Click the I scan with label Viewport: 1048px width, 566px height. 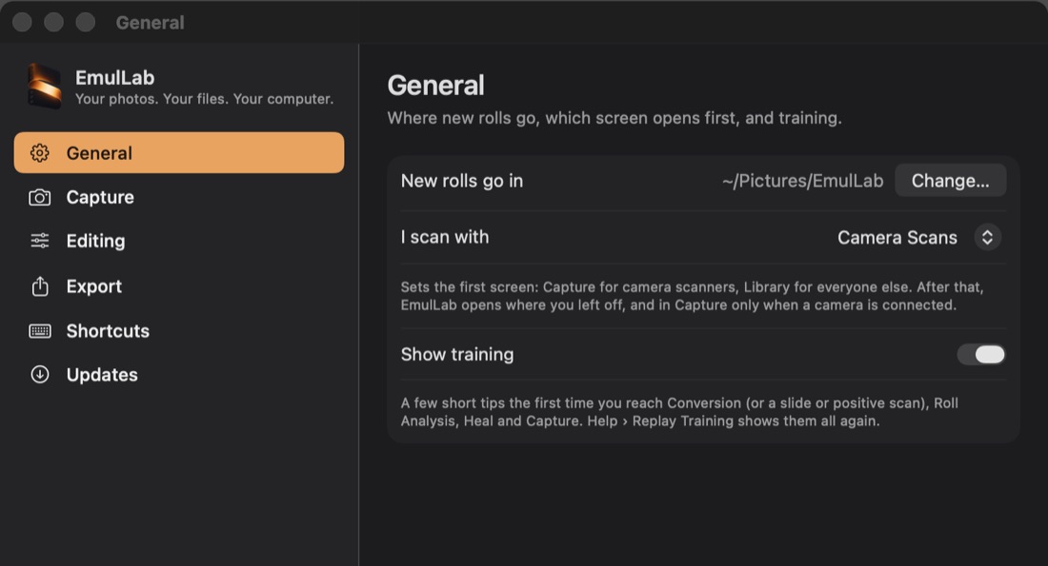[x=445, y=237]
